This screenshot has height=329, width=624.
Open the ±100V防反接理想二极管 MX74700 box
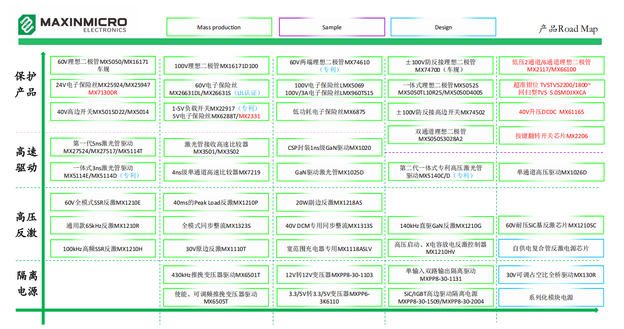441,66
